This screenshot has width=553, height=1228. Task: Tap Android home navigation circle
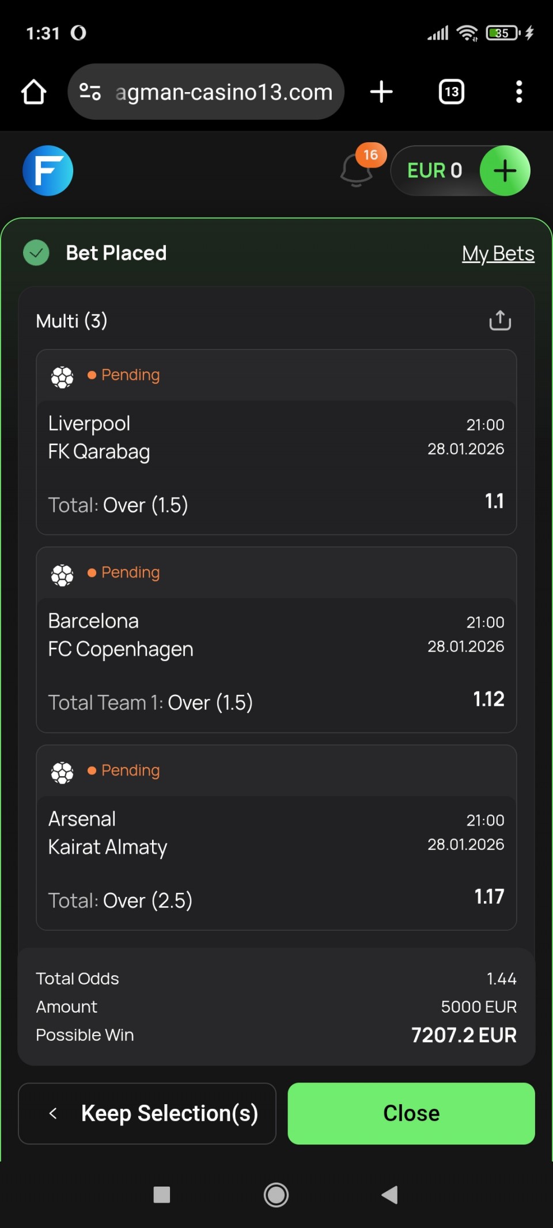(276, 1195)
